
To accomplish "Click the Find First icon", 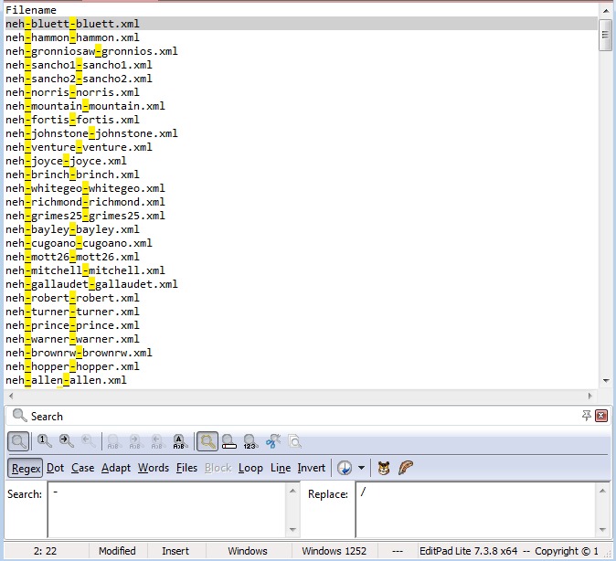I will point(45,441).
